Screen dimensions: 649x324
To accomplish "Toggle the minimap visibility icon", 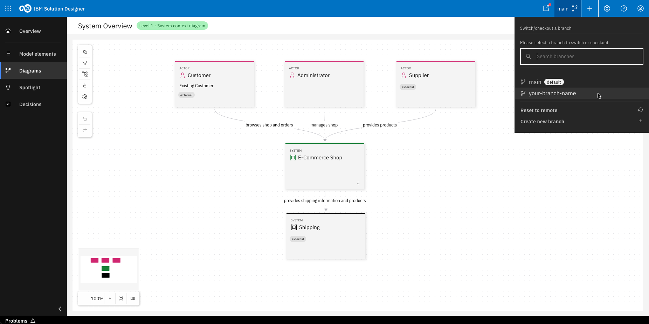I will 133,298.
